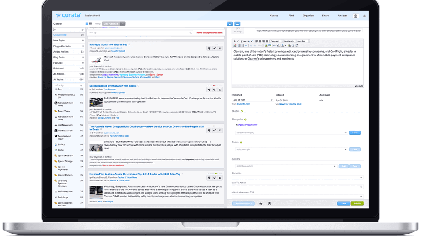This screenshot has height=236, width=421.
Task: Approve the Groupon Meow article
Action: coord(215,131)
